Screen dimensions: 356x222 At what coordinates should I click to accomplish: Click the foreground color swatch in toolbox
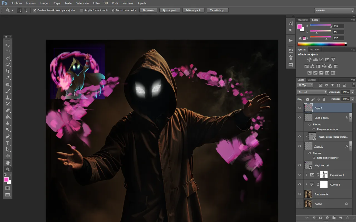6,180
